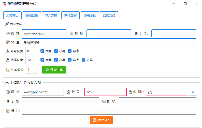Focus the 手动录入 website field
Screen dimensions: 202x128
(x=43, y=92)
